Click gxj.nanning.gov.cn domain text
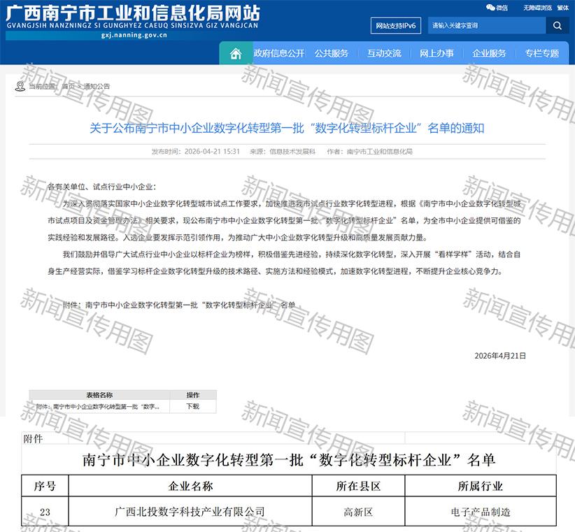Viewport: 575px width, 532px height. [x=134, y=35]
